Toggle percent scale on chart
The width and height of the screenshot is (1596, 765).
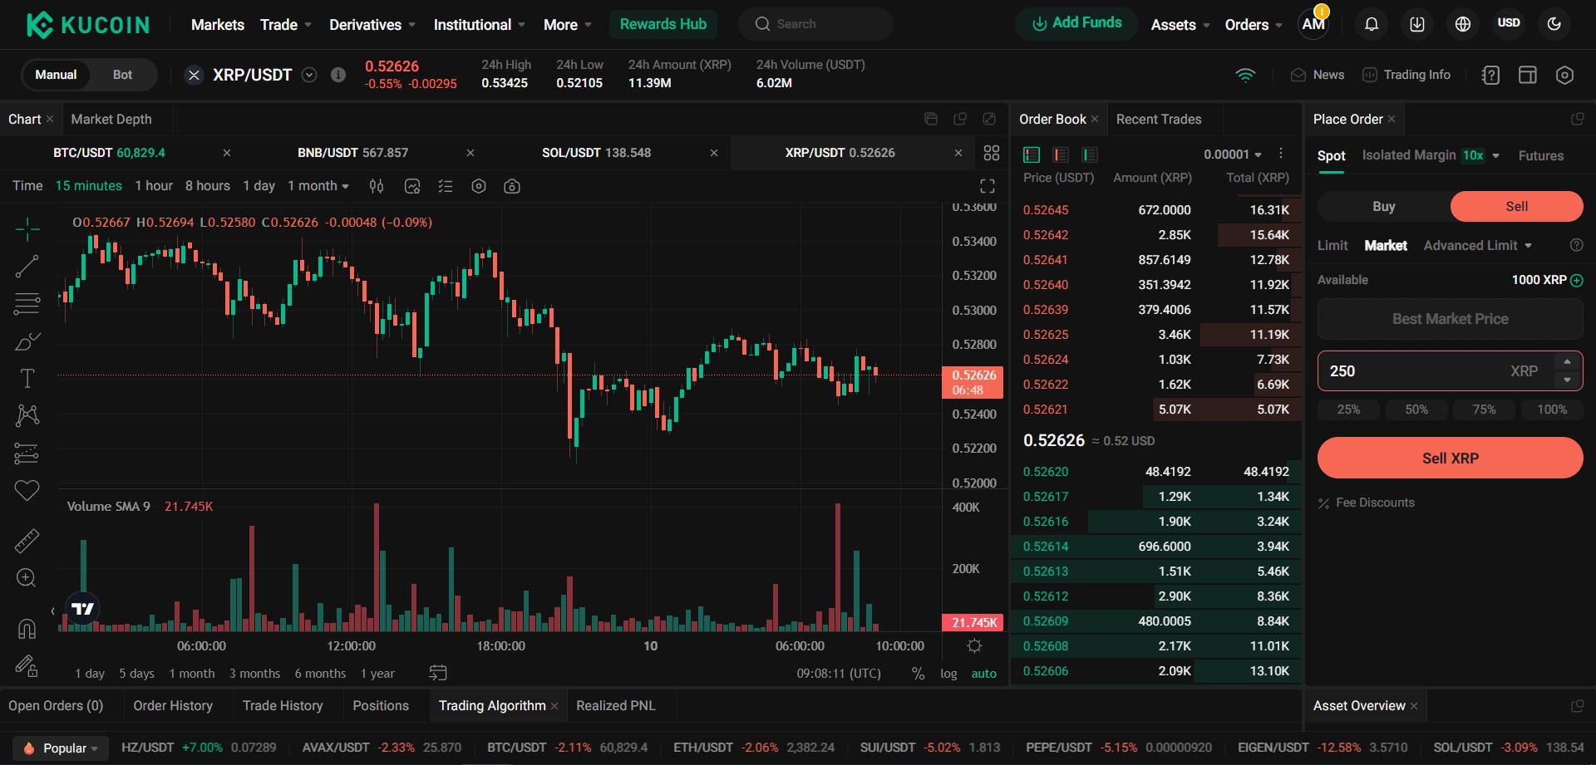918,674
